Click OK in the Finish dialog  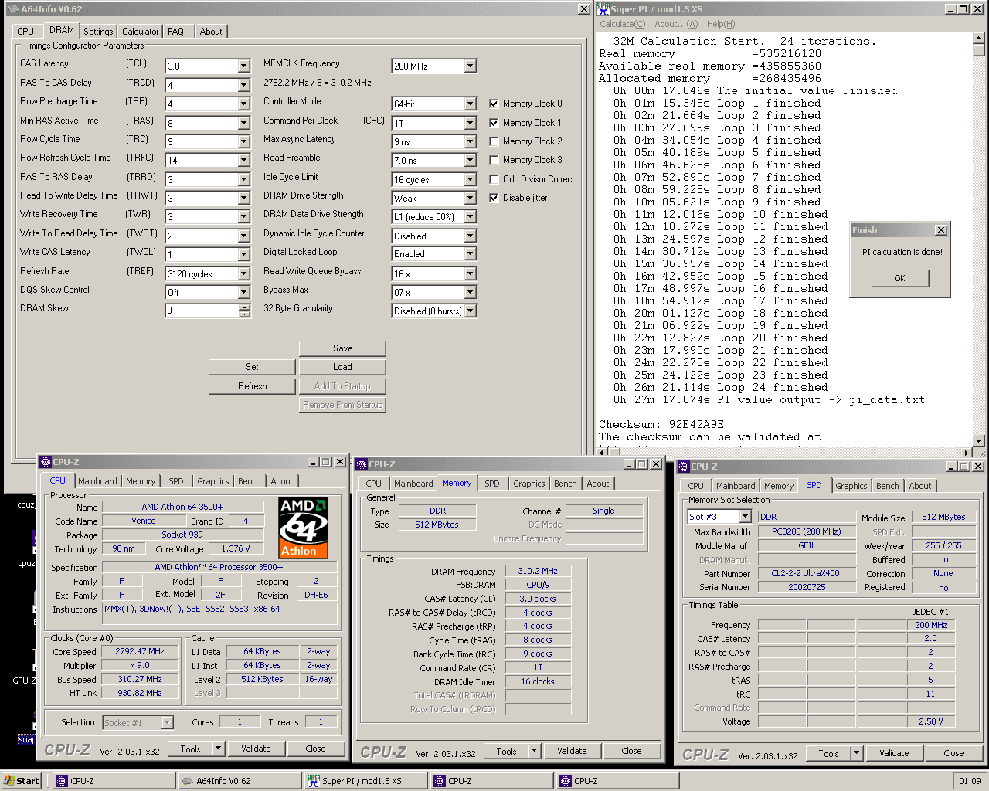(899, 278)
